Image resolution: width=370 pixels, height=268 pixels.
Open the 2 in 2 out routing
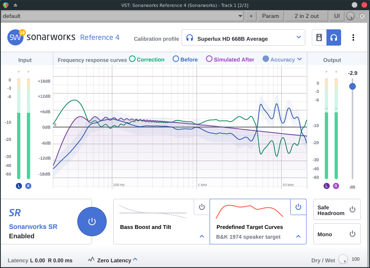click(x=306, y=16)
